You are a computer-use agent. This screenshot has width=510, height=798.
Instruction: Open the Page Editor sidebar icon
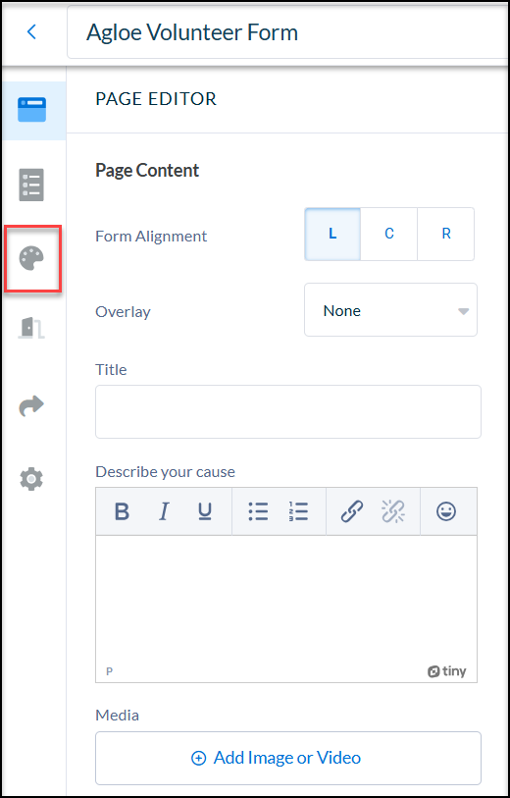(x=32, y=109)
